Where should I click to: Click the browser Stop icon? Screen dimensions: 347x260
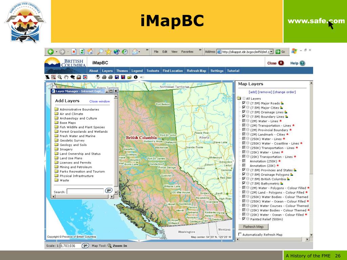click(74, 52)
